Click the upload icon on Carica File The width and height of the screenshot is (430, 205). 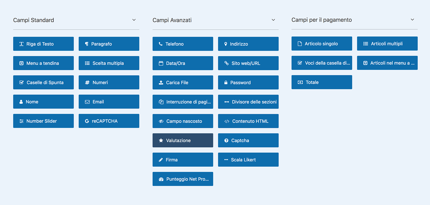coord(161,82)
